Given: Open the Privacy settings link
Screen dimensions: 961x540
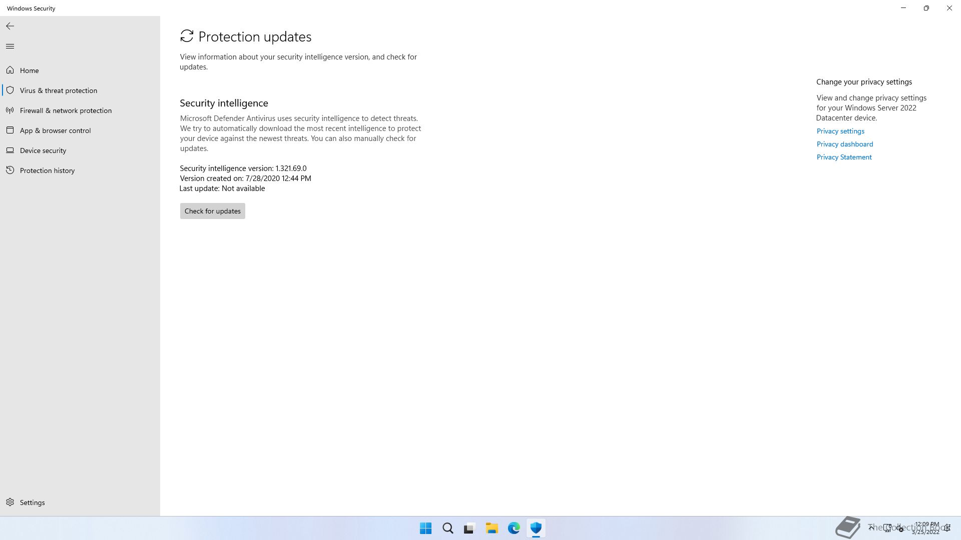Looking at the screenshot, I should point(840,131).
